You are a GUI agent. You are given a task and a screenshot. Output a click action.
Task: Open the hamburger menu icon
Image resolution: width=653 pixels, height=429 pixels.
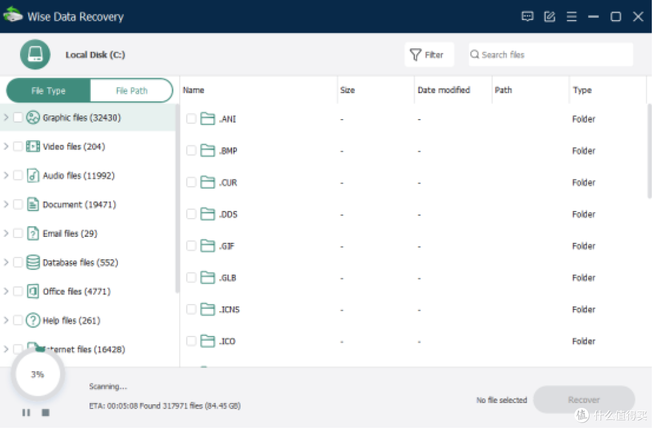coord(572,17)
